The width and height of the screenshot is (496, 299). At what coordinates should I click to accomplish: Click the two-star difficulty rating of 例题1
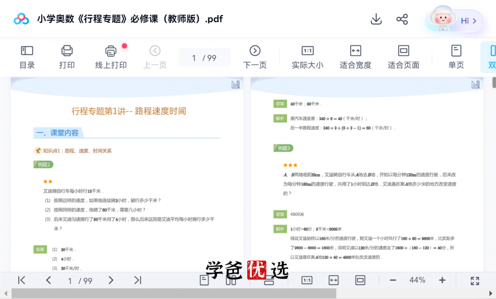point(48,181)
